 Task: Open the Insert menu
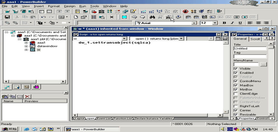click(x=39, y=6)
